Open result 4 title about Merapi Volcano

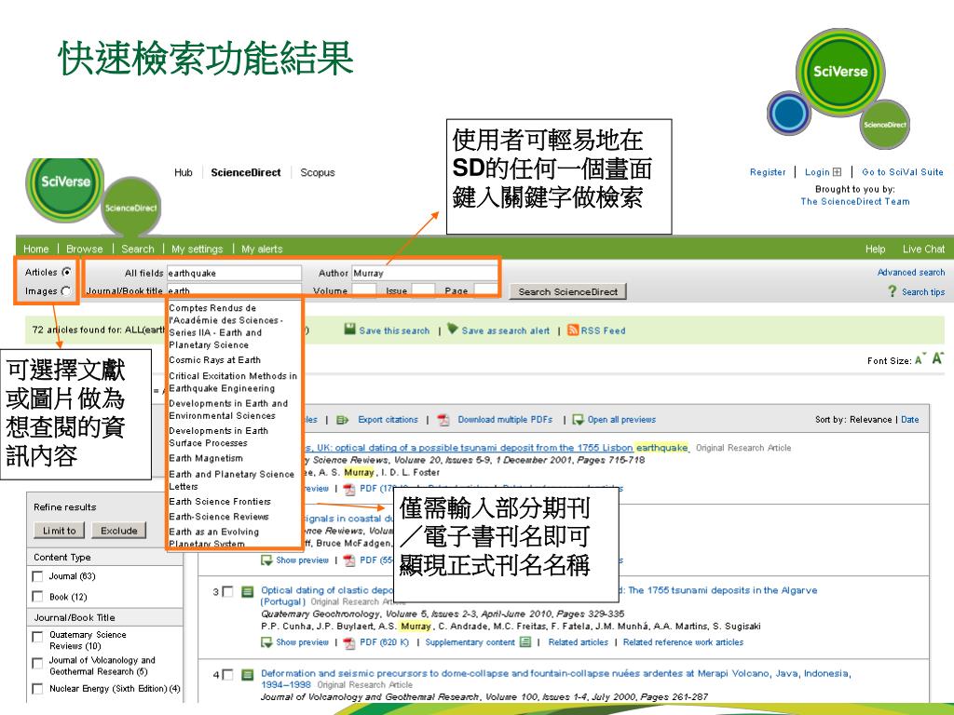[x=555, y=679]
